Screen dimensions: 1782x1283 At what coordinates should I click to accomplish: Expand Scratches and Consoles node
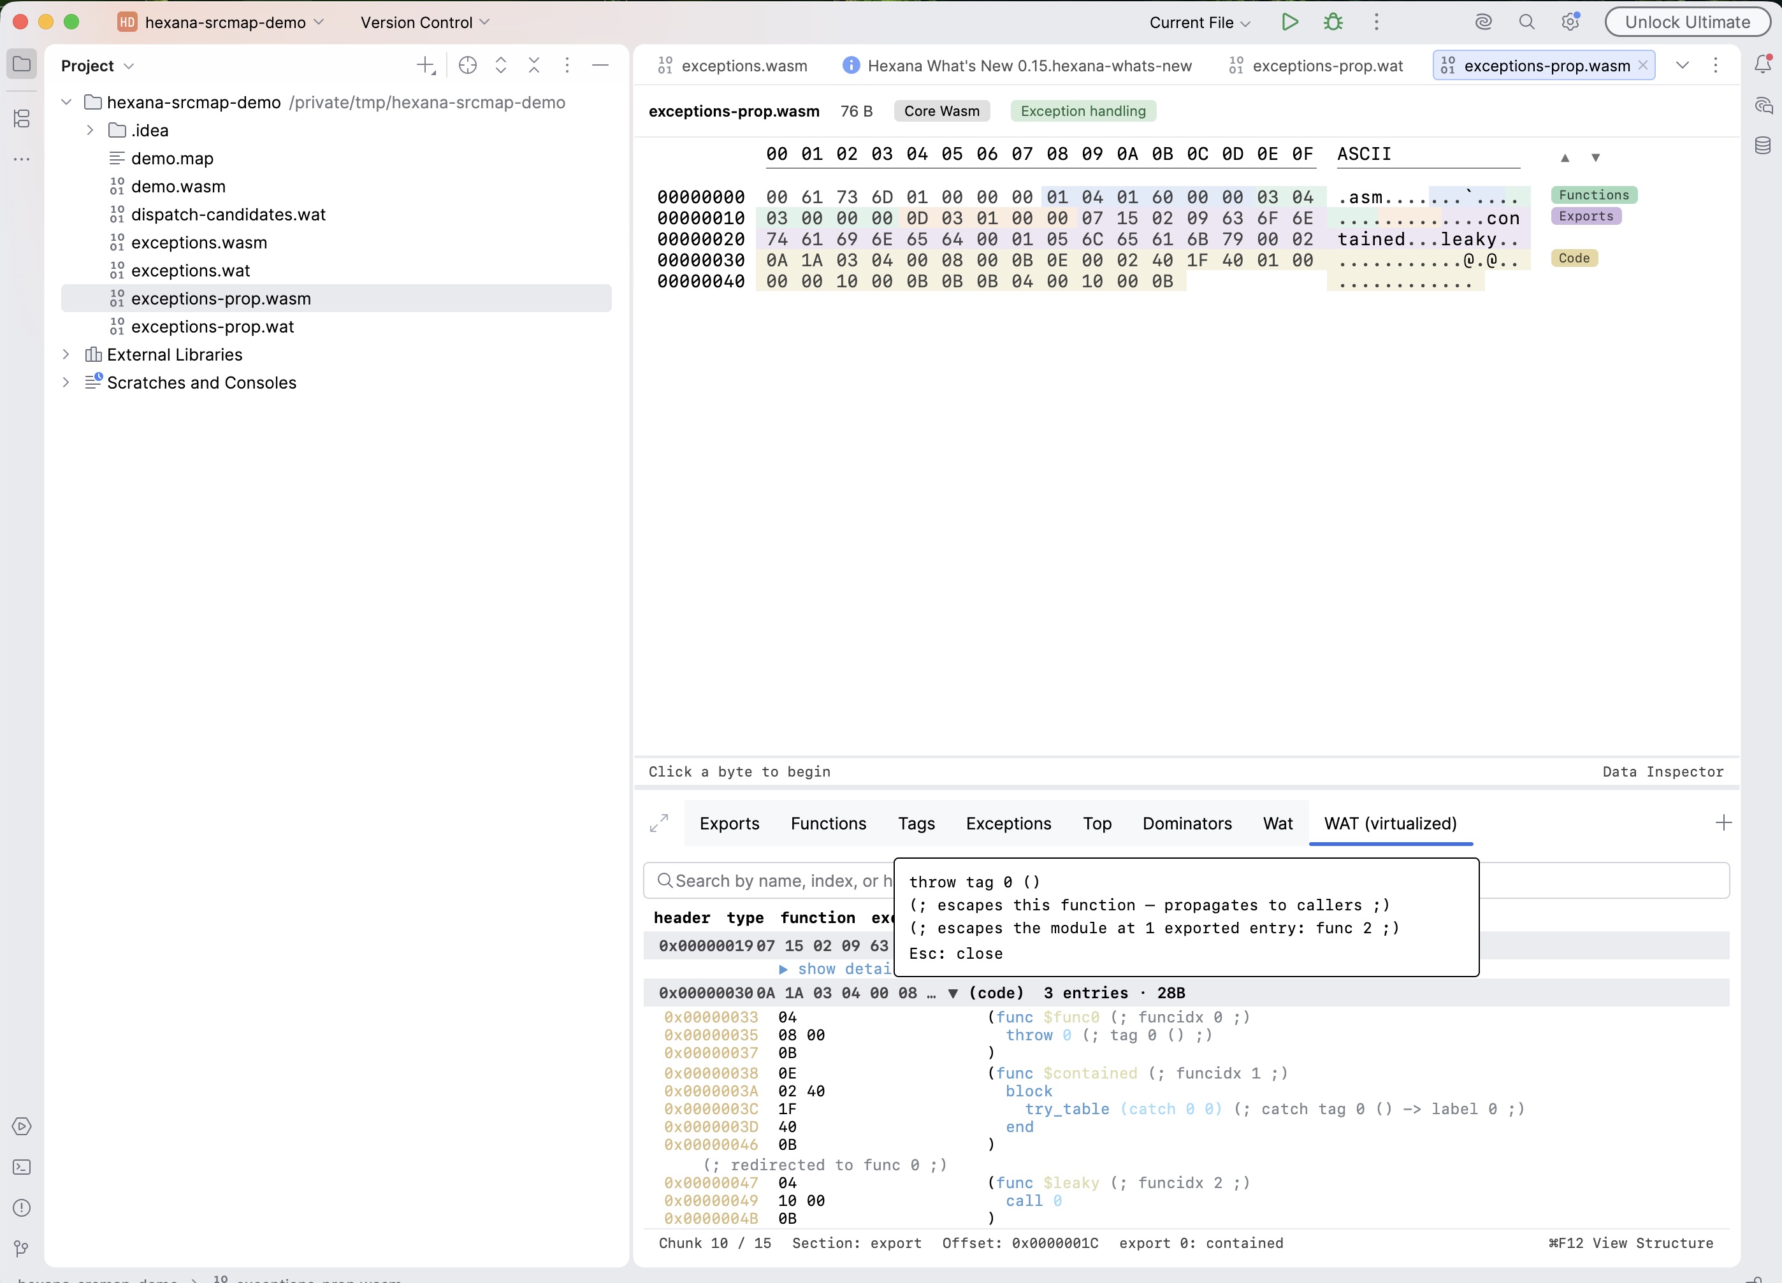67,382
